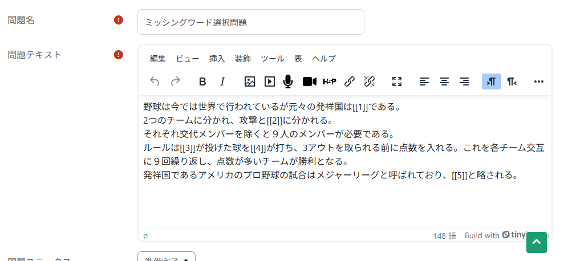
Task: Open the 装飾 menu
Action: point(243,59)
